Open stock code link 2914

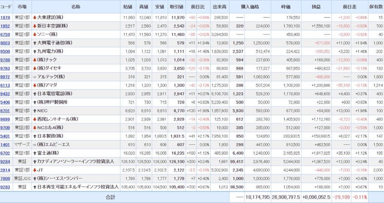(5, 170)
